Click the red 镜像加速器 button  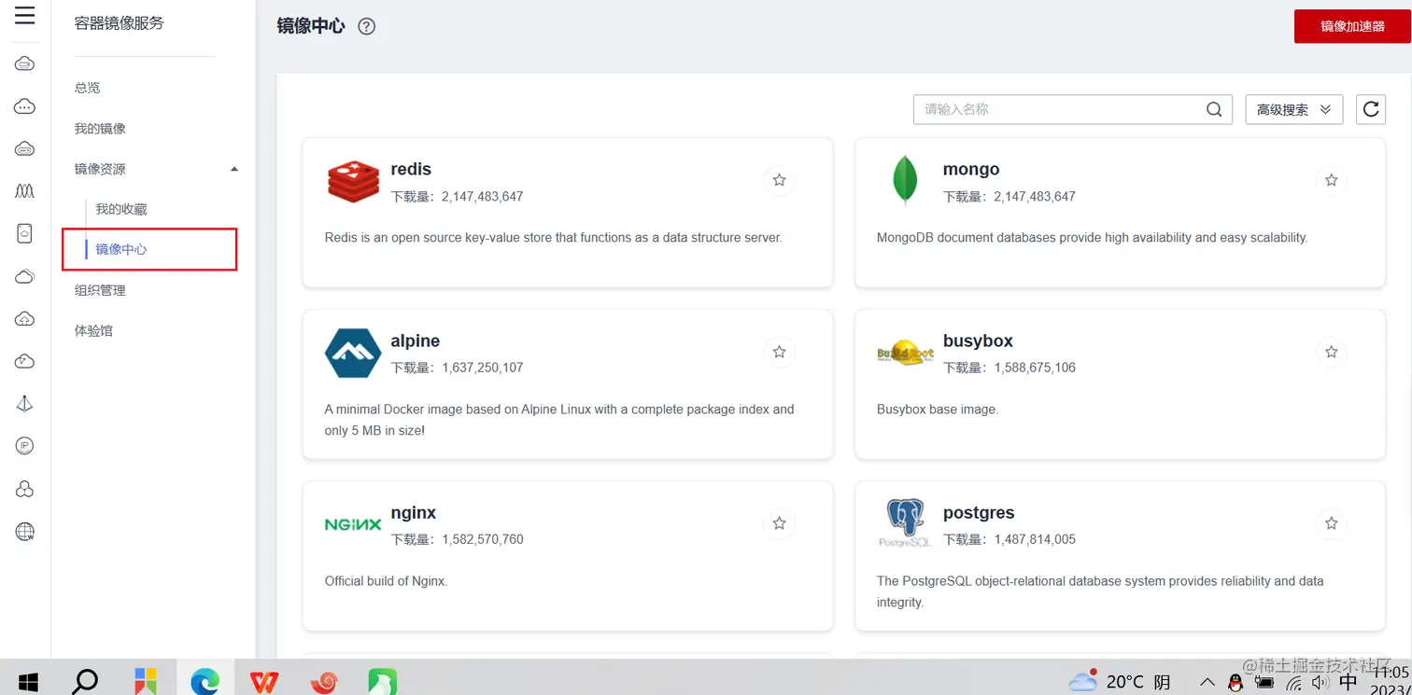tap(1352, 26)
